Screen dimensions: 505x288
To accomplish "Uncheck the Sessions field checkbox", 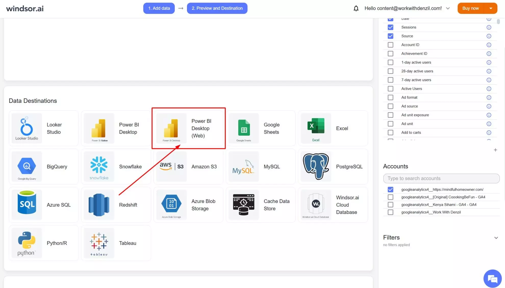I will [390, 27].
